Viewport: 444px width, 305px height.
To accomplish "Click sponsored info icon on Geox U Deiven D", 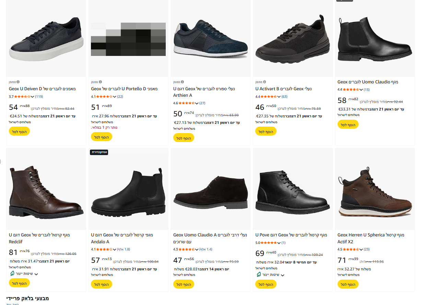I will coord(18,82).
